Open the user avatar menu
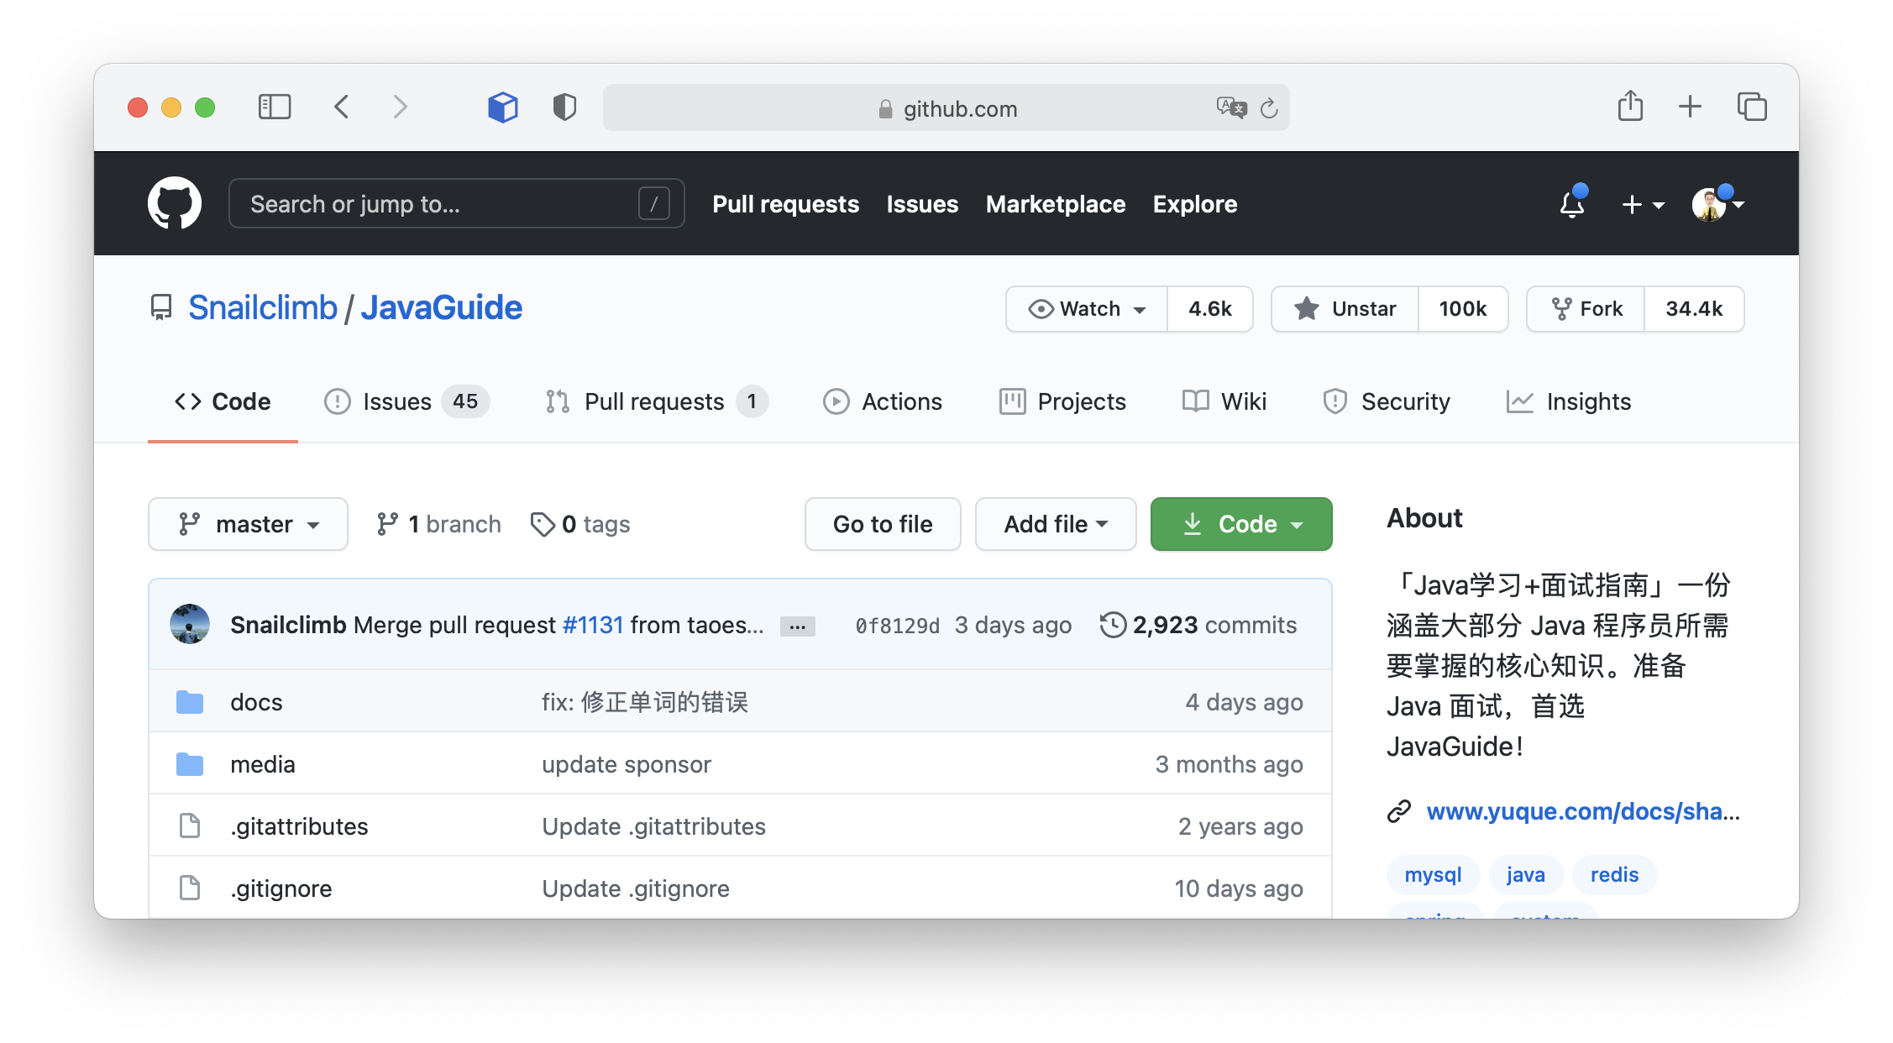The width and height of the screenshot is (1893, 1043). [1717, 204]
